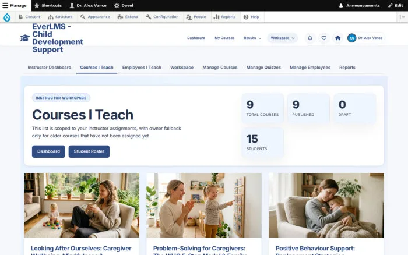
Task: Open the notifications bell icon
Action: (310, 38)
